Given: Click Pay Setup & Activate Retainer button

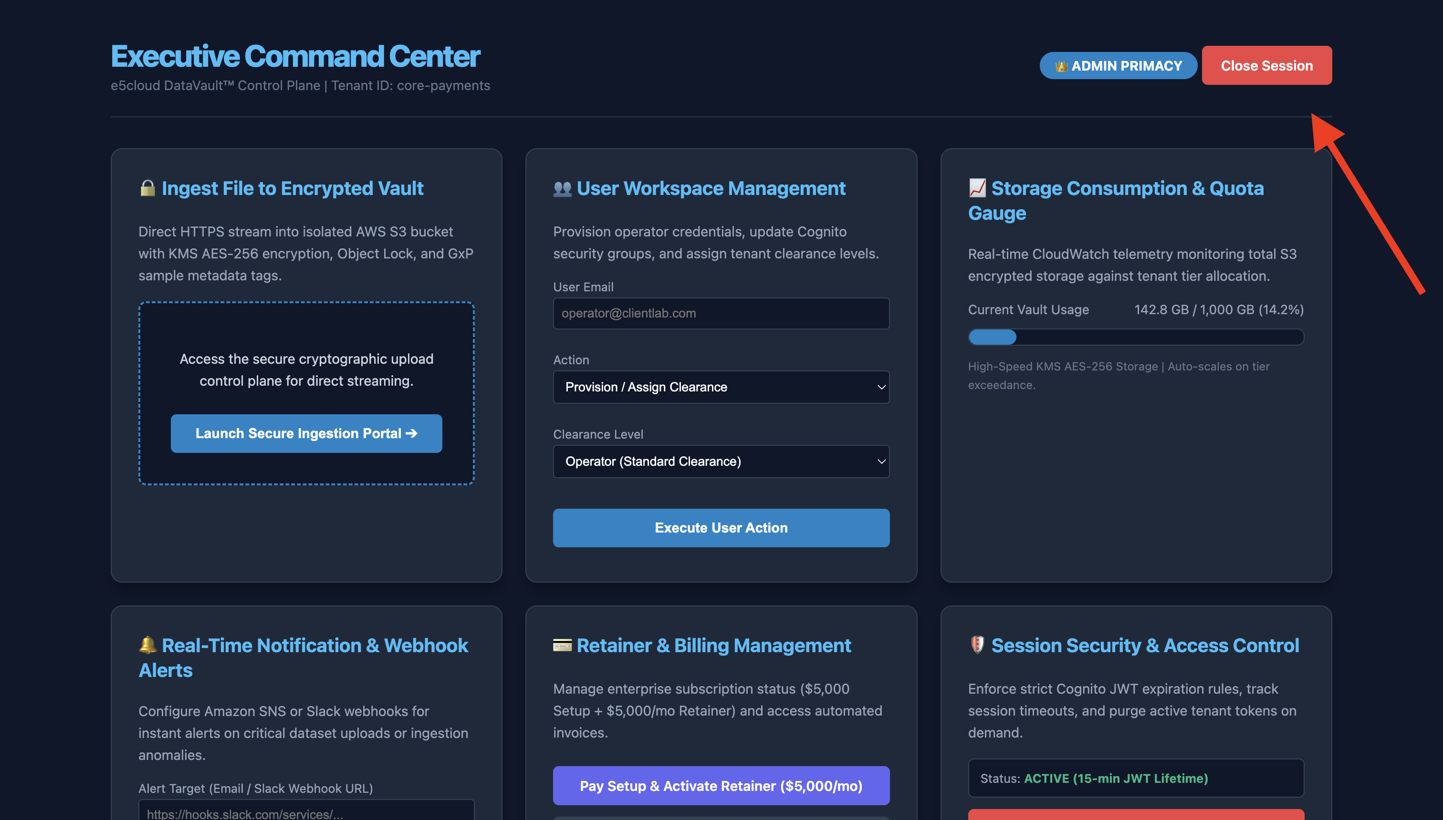Looking at the screenshot, I should (x=721, y=786).
